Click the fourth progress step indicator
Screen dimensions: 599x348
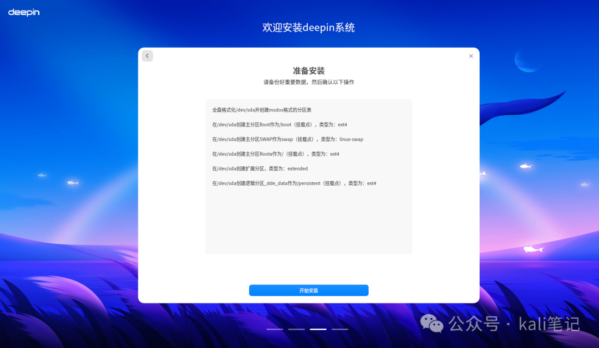(x=340, y=329)
